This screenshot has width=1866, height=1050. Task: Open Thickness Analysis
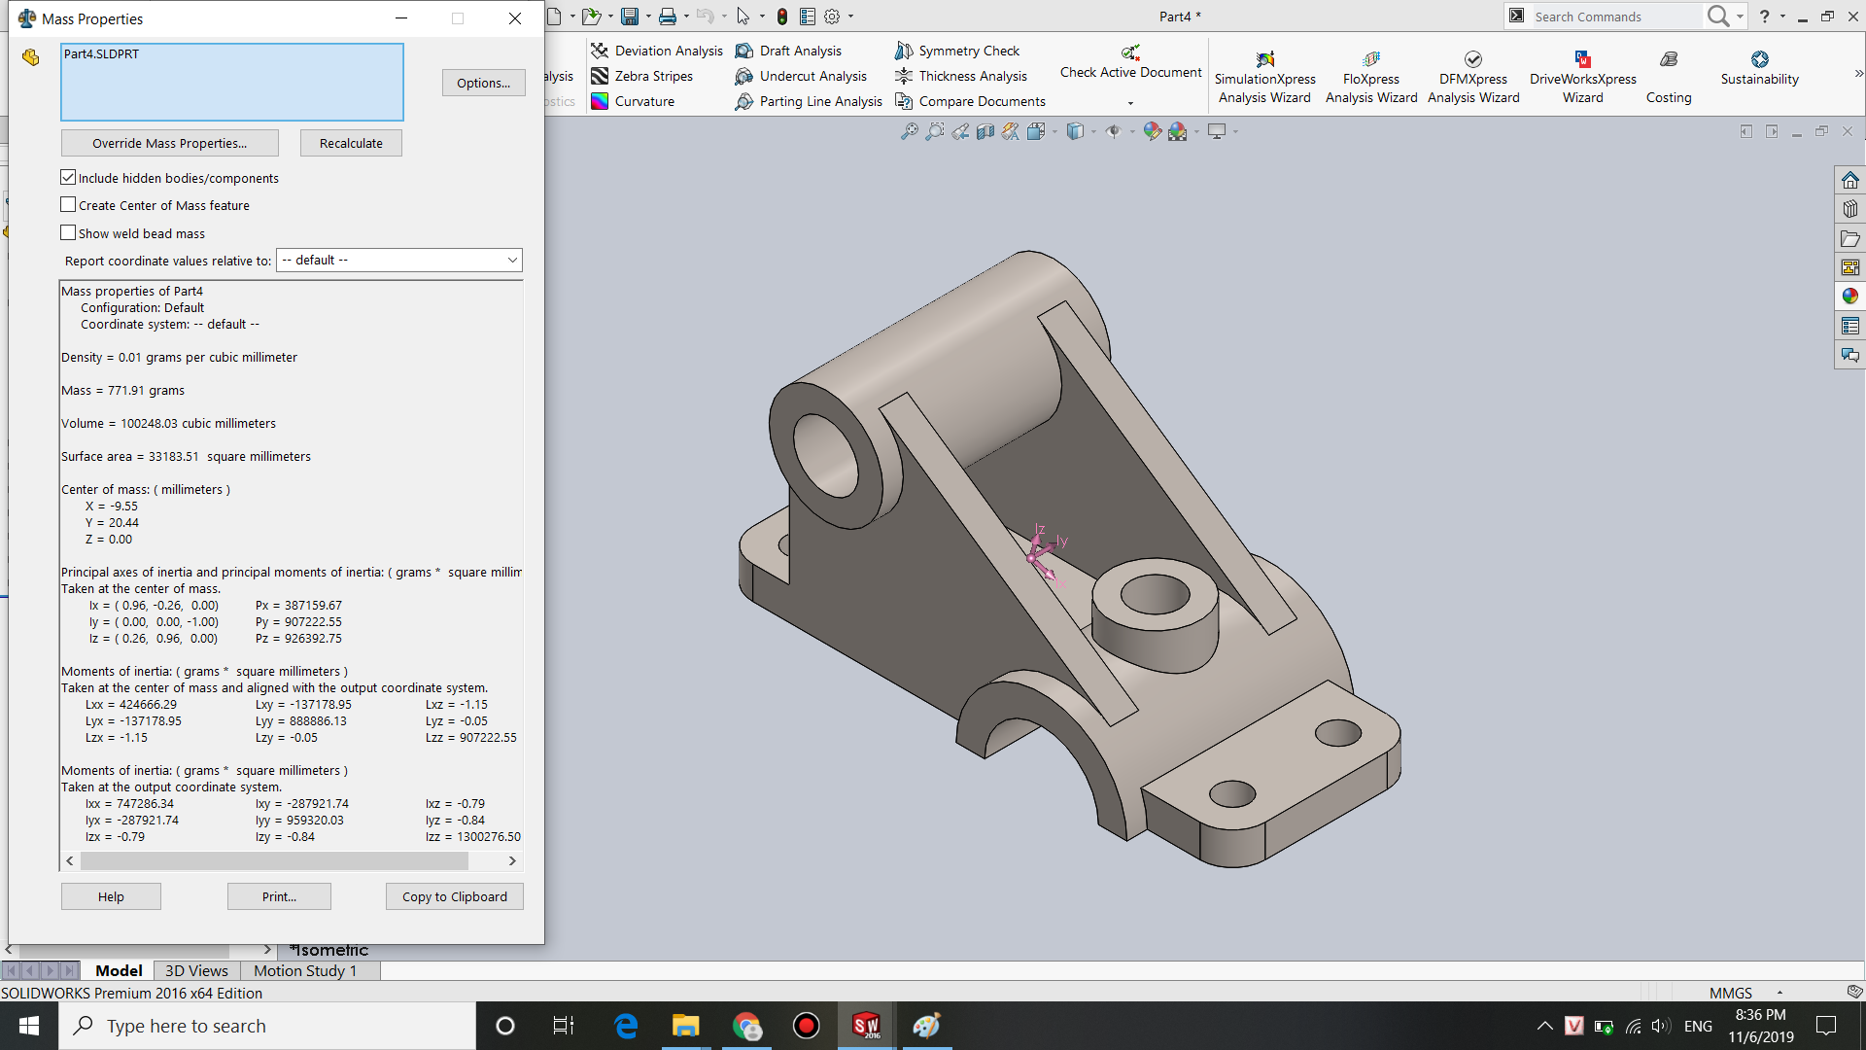[x=961, y=76]
